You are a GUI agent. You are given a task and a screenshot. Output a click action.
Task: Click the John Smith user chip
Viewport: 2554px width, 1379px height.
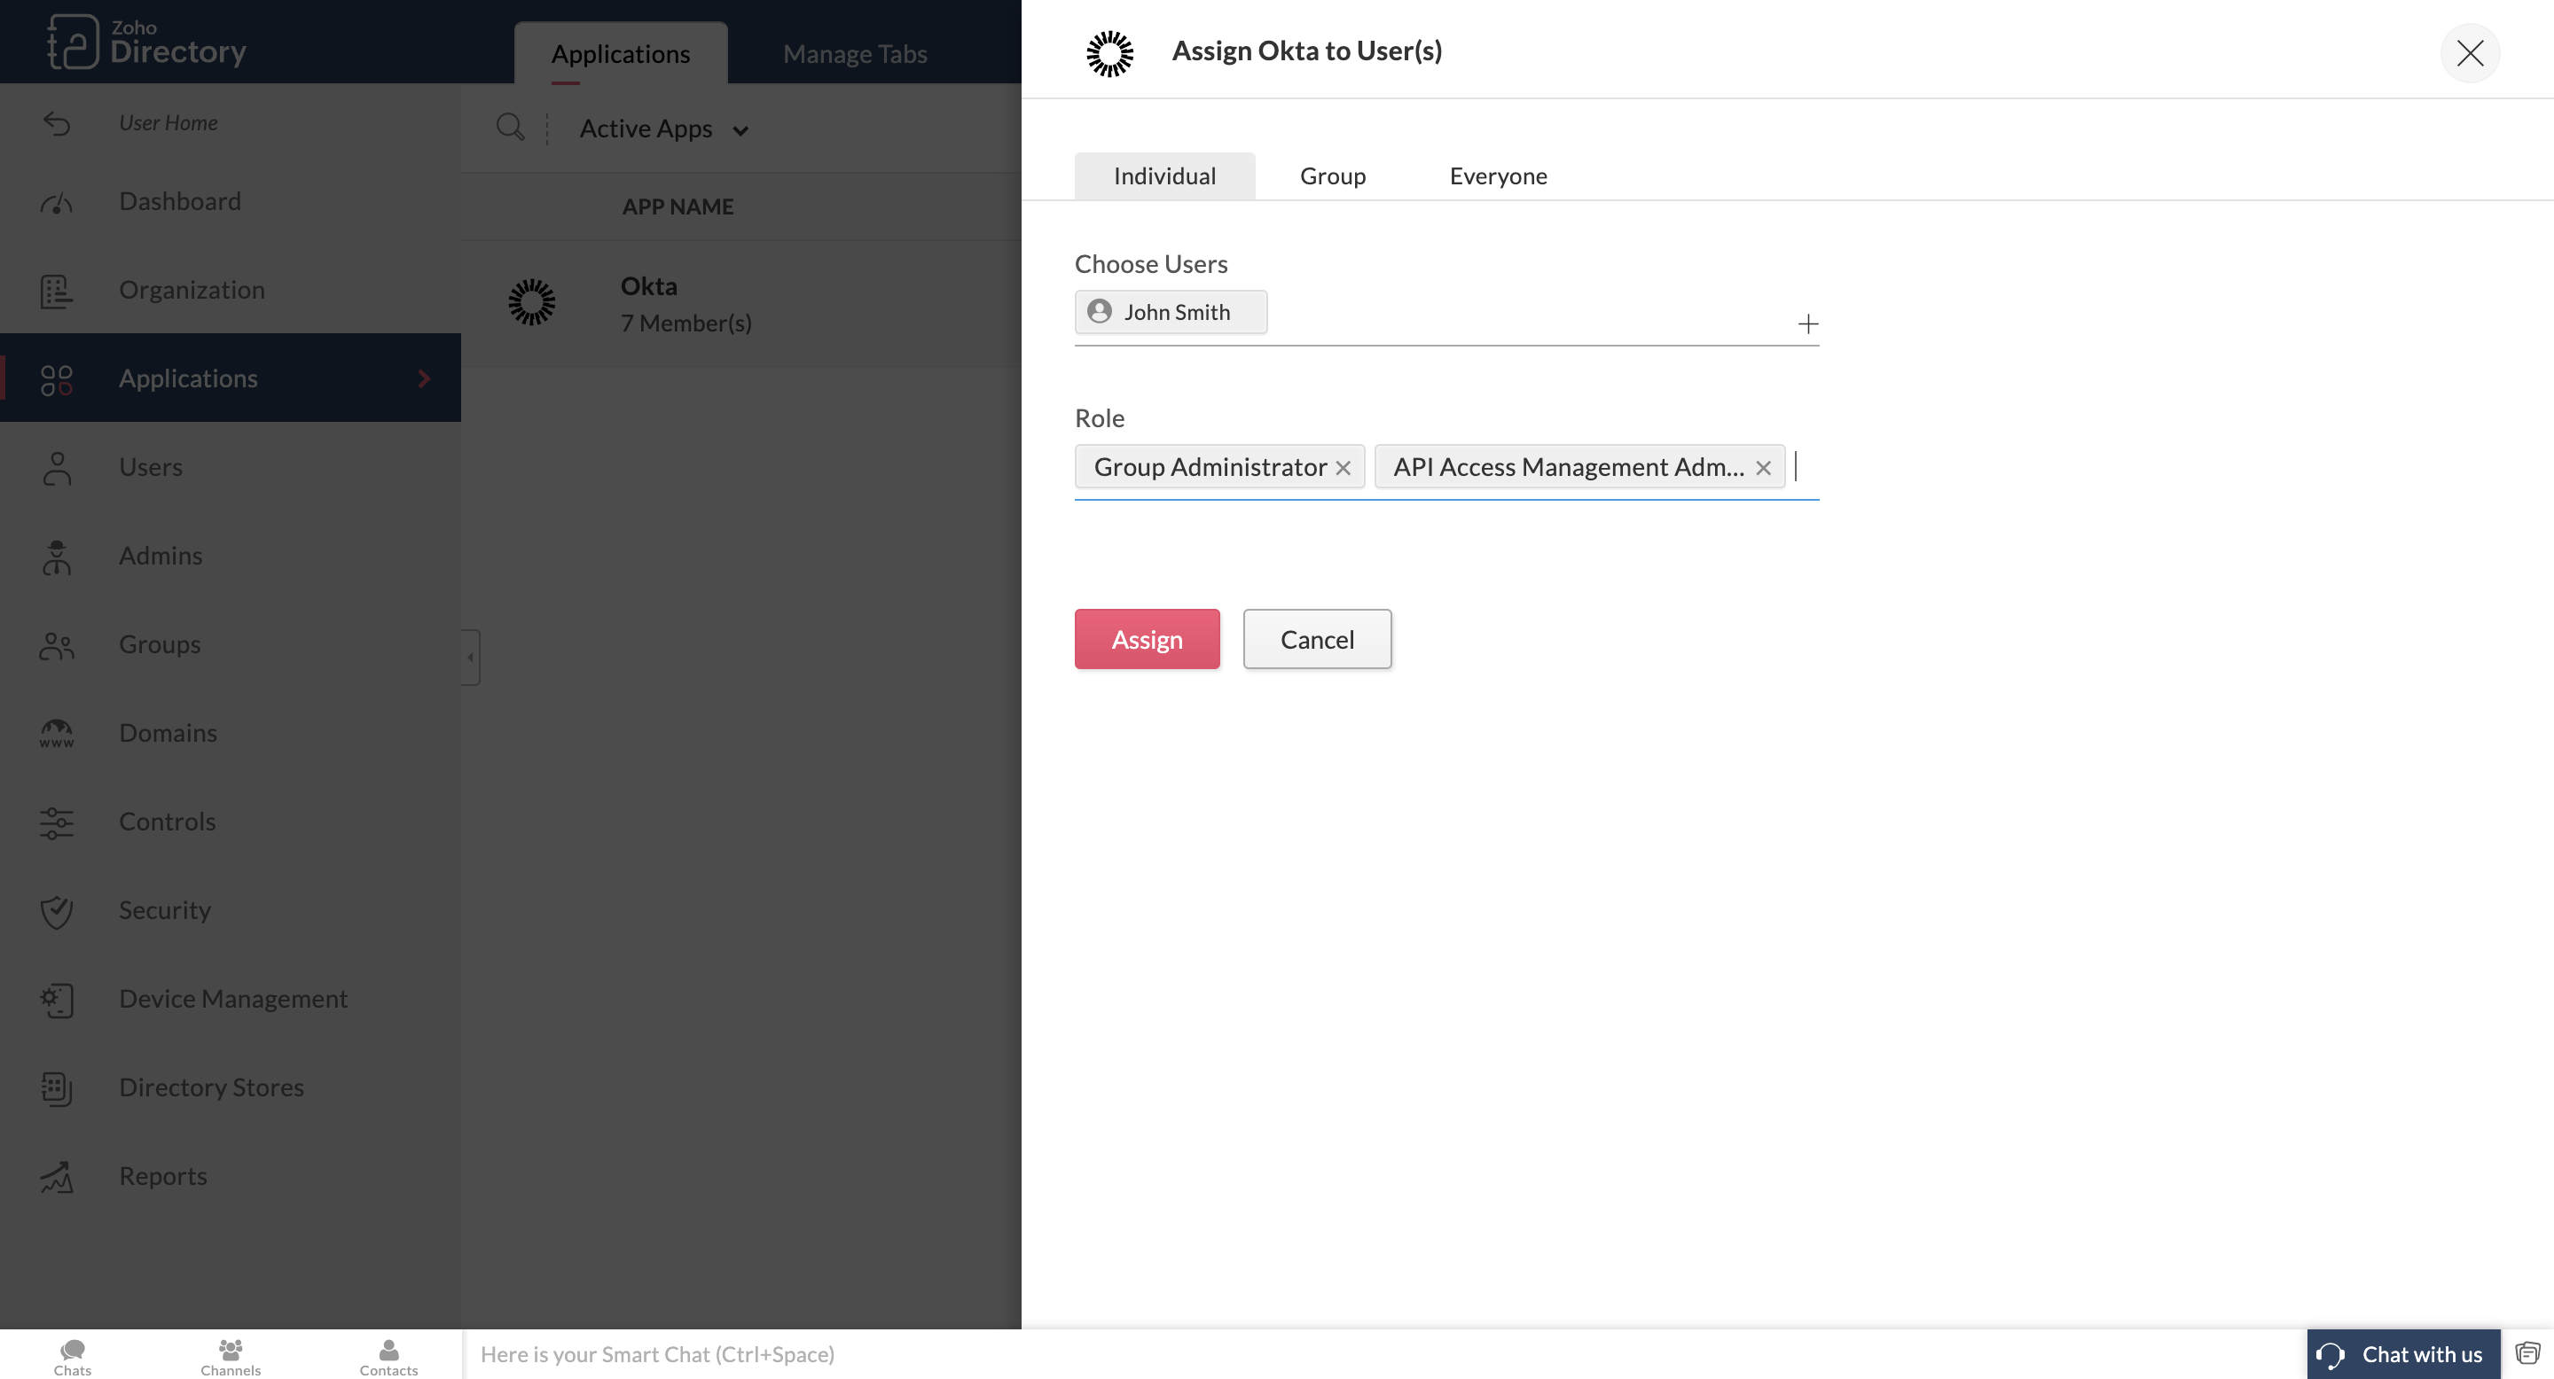click(x=1170, y=312)
